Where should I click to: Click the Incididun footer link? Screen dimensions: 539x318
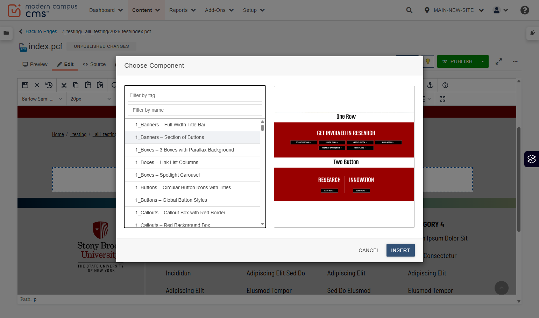click(178, 273)
